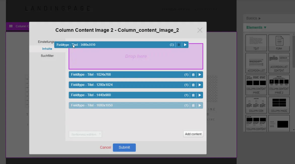Delete the 1440x900 content row
The height and width of the screenshot is (164, 295).
193,95
